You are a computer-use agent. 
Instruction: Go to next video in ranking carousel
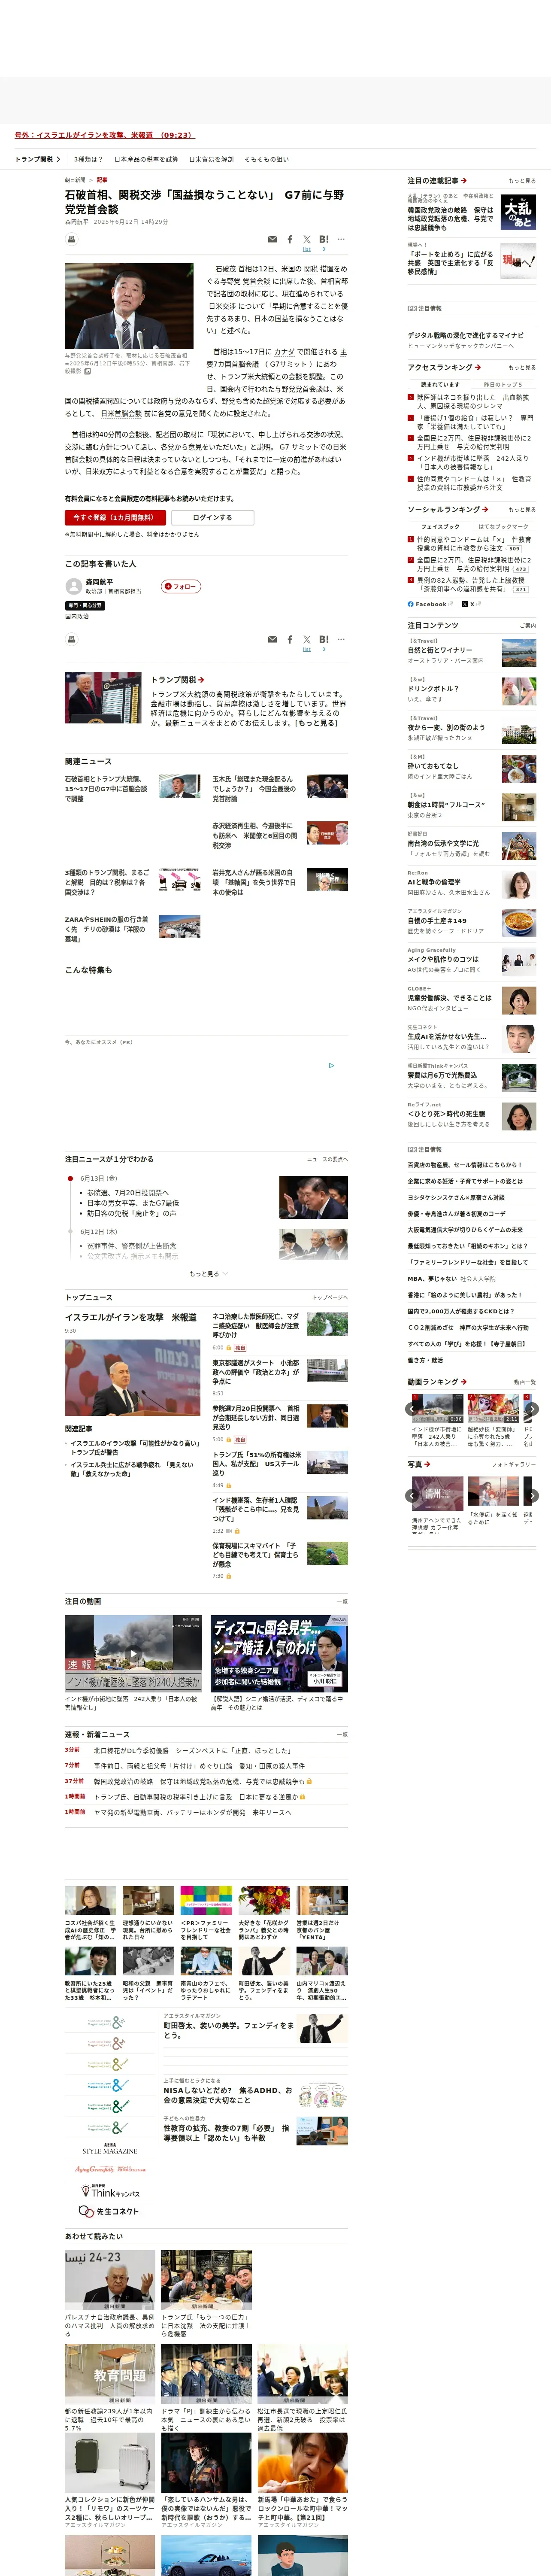pos(532,1408)
